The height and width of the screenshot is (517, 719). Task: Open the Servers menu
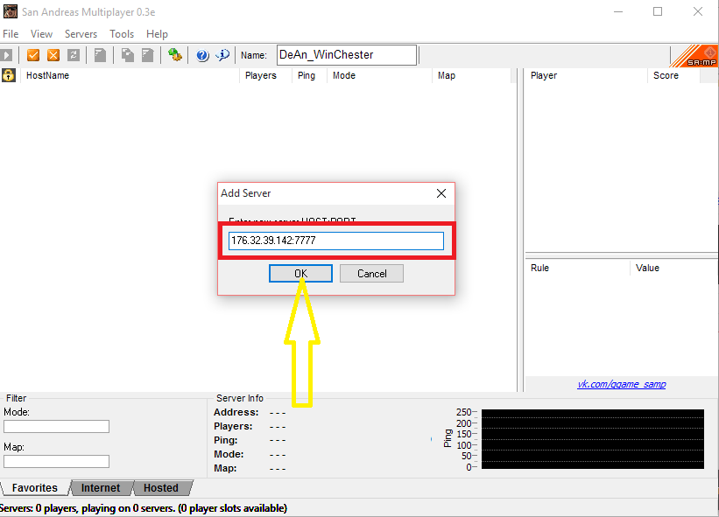[x=81, y=34]
